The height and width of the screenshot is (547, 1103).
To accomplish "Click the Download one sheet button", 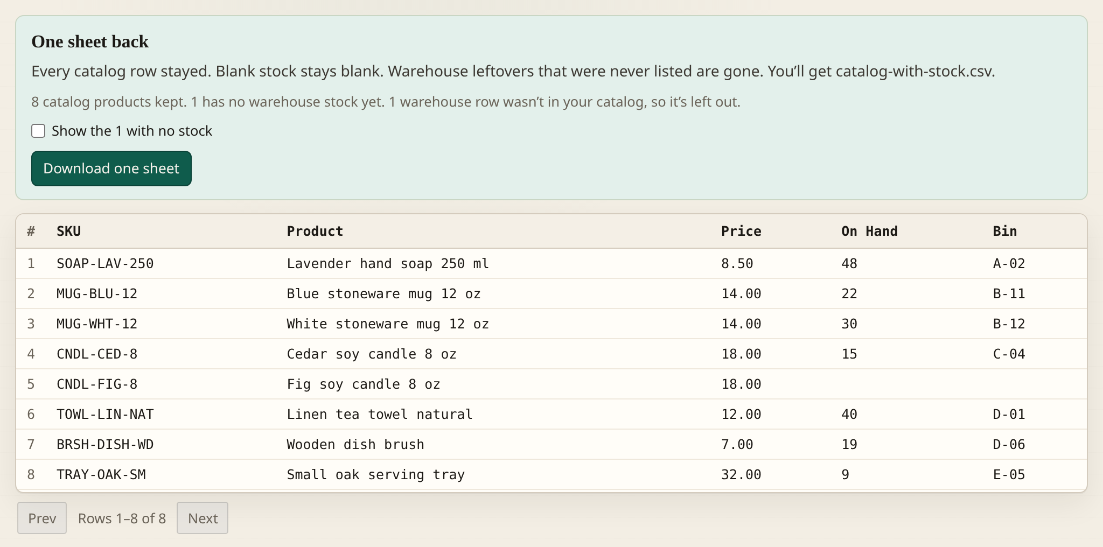I will click(111, 169).
